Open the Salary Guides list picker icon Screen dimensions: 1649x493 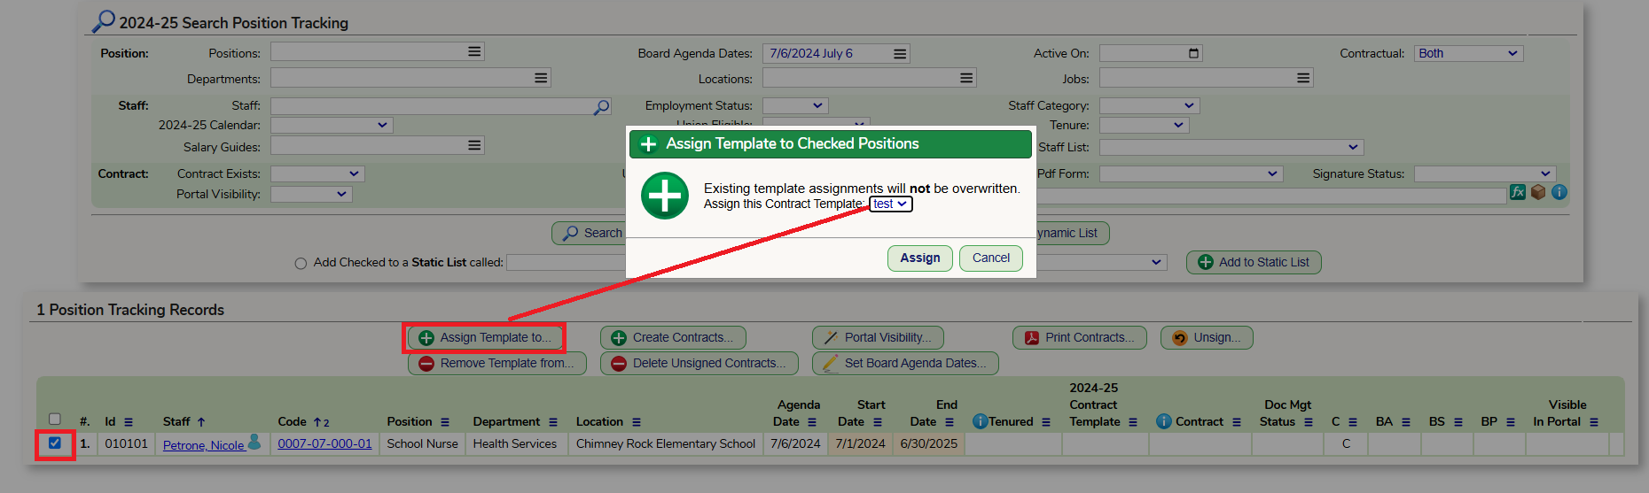(x=474, y=145)
